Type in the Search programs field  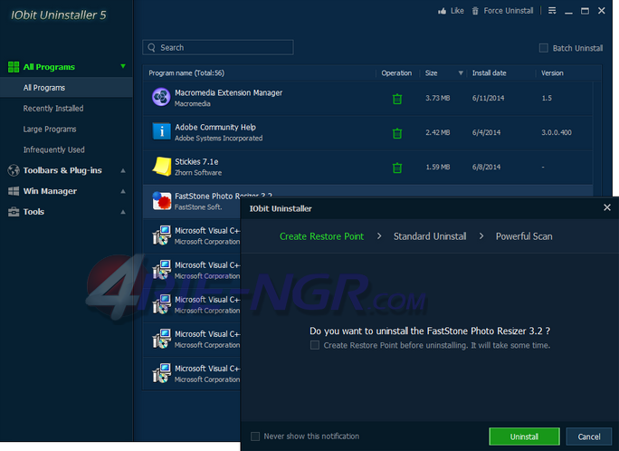coord(218,47)
